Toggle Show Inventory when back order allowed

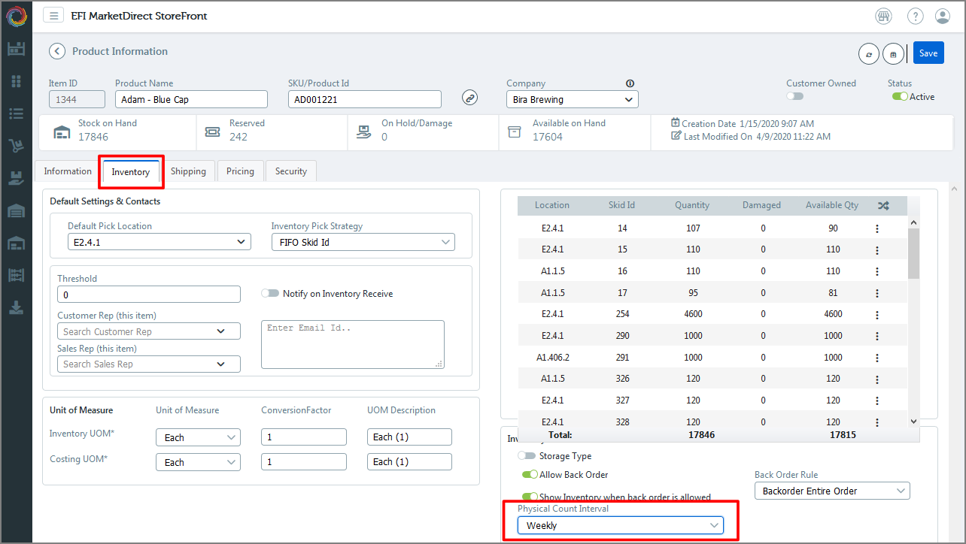(x=530, y=497)
